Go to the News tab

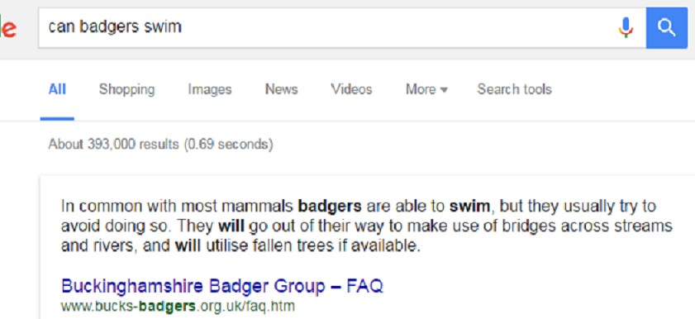click(x=282, y=89)
